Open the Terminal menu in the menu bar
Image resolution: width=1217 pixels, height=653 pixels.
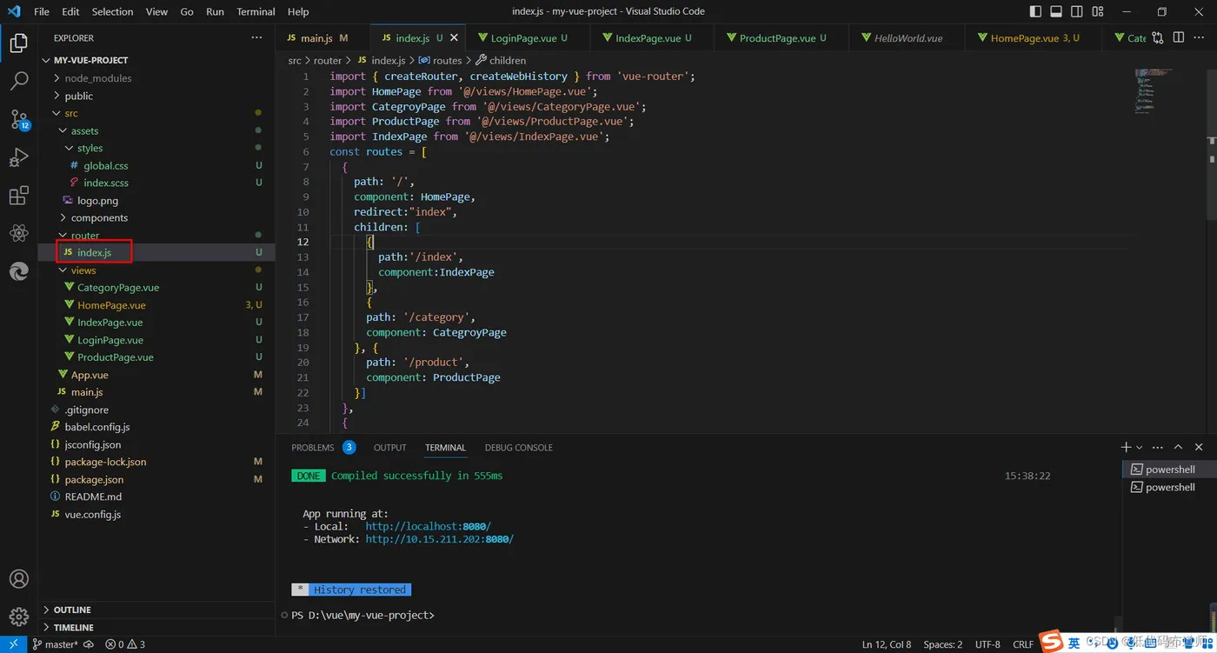[x=256, y=11]
